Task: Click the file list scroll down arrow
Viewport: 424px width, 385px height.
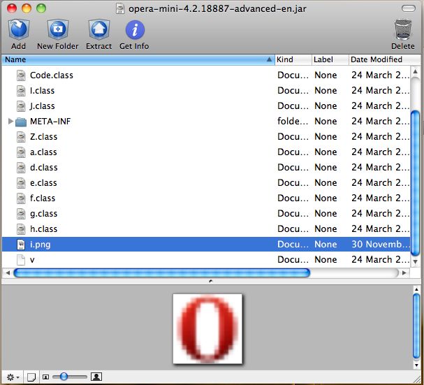Action: coord(415,261)
